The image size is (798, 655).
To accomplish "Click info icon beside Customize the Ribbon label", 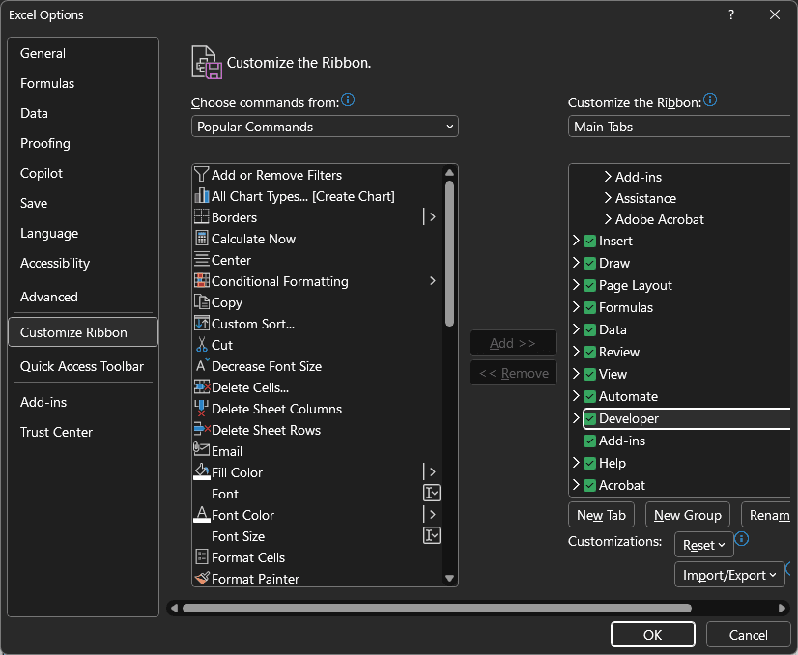I will 710,100.
